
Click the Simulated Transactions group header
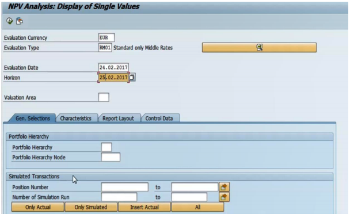(x=34, y=176)
